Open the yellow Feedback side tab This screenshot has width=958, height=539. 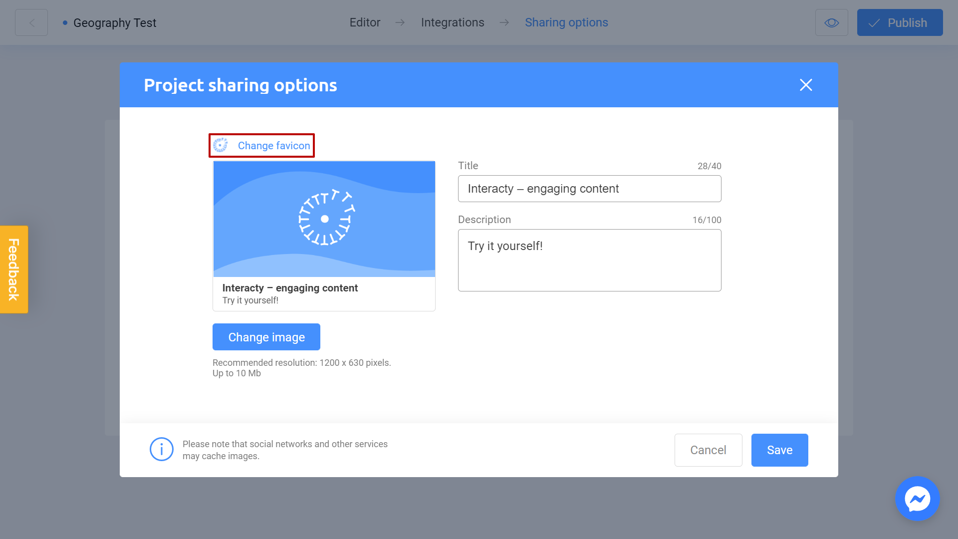(14, 269)
